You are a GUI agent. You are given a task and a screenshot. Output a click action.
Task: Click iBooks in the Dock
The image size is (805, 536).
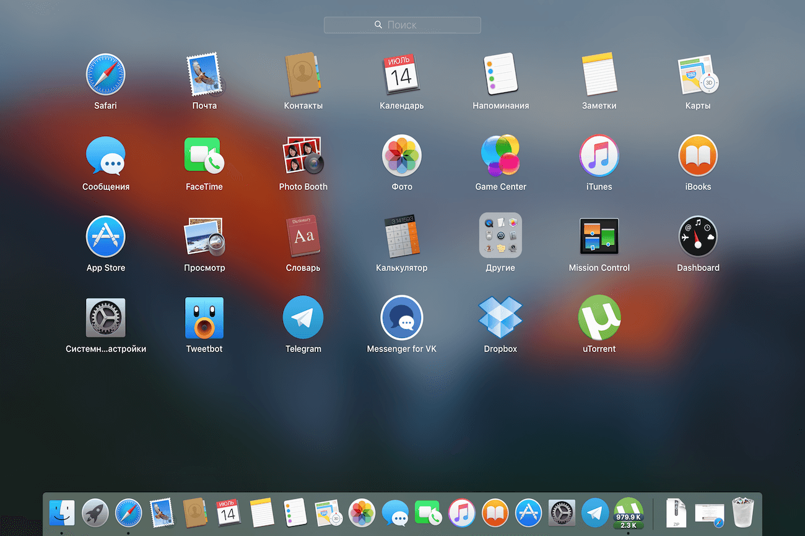click(495, 513)
